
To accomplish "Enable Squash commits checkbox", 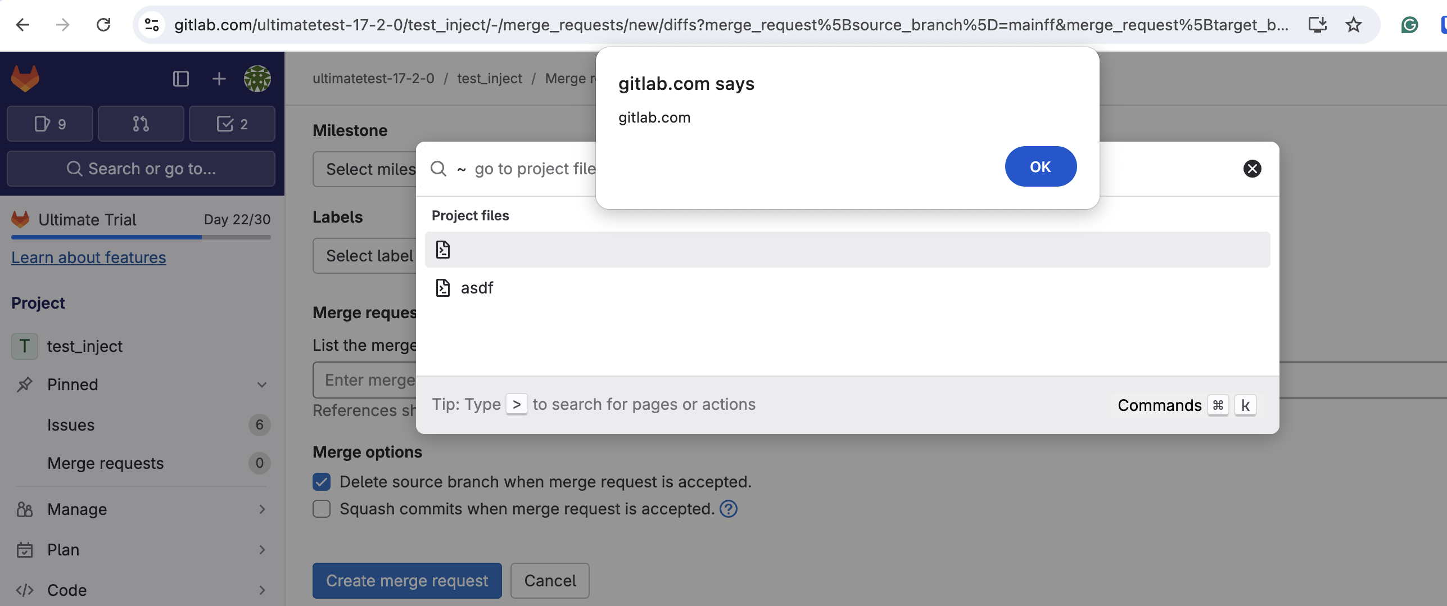I will 322,509.
